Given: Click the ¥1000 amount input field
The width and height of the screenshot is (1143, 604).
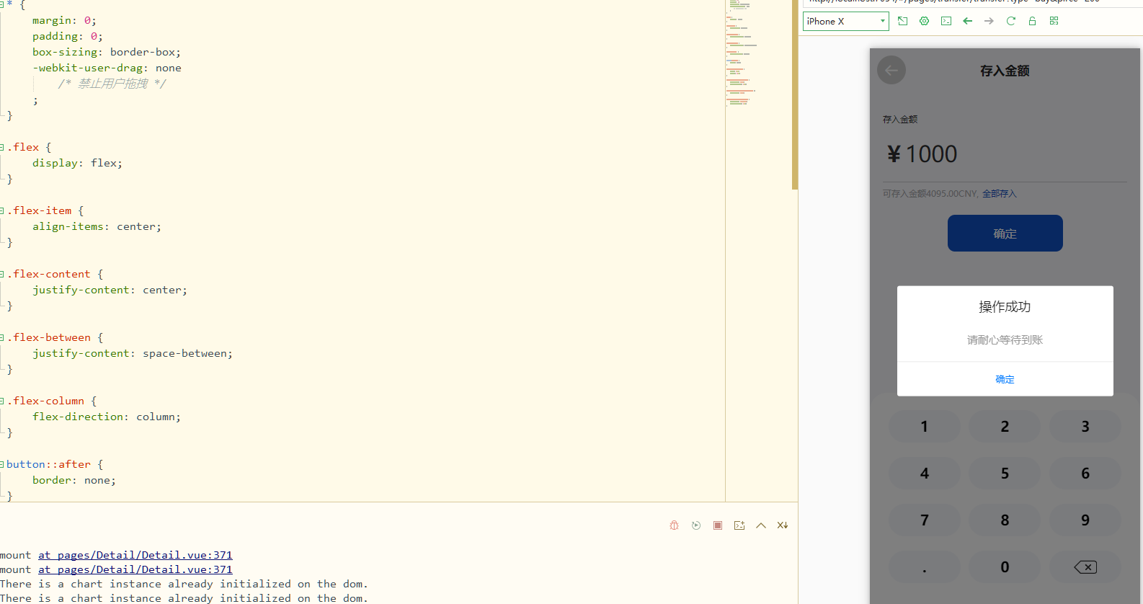Looking at the screenshot, I should point(1005,154).
